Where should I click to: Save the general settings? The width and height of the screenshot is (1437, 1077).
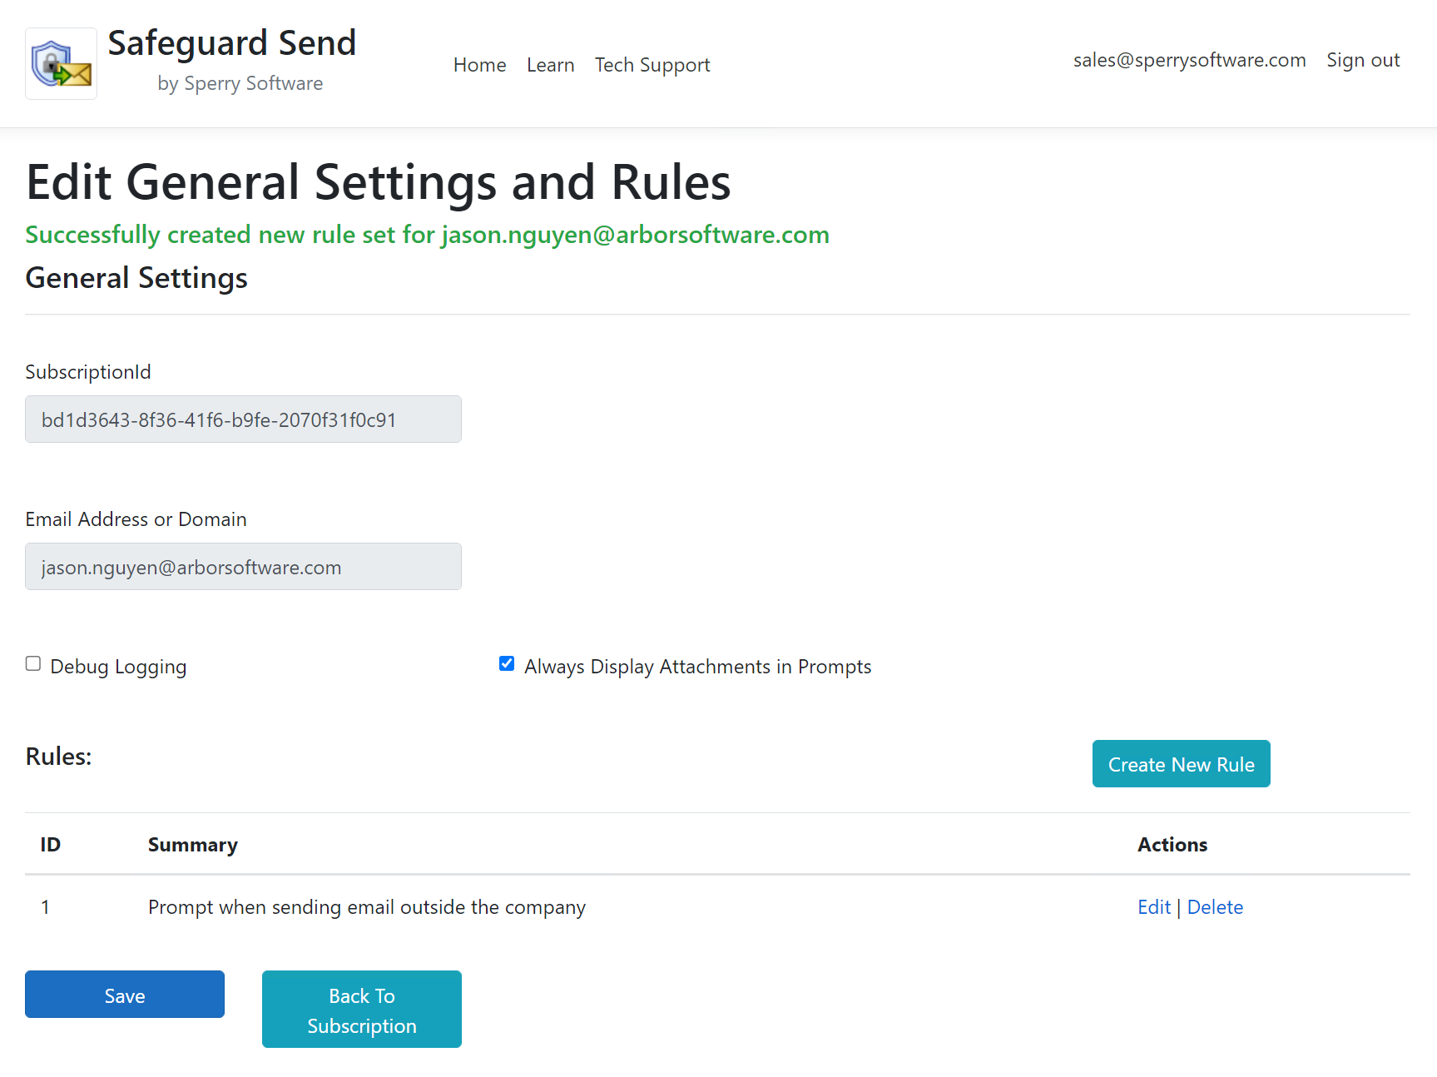[x=125, y=995]
